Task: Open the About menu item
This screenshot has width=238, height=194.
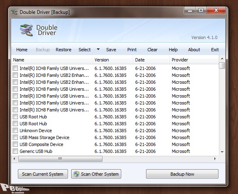Action: click(194, 50)
